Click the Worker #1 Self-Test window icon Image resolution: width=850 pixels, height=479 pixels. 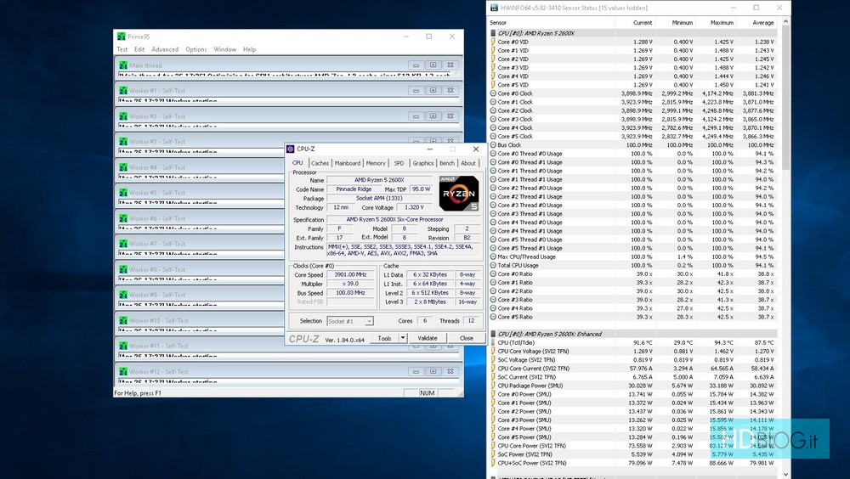(122, 91)
